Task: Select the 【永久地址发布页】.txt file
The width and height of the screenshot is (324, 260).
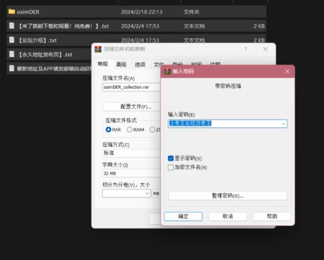Action: coord(49,55)
